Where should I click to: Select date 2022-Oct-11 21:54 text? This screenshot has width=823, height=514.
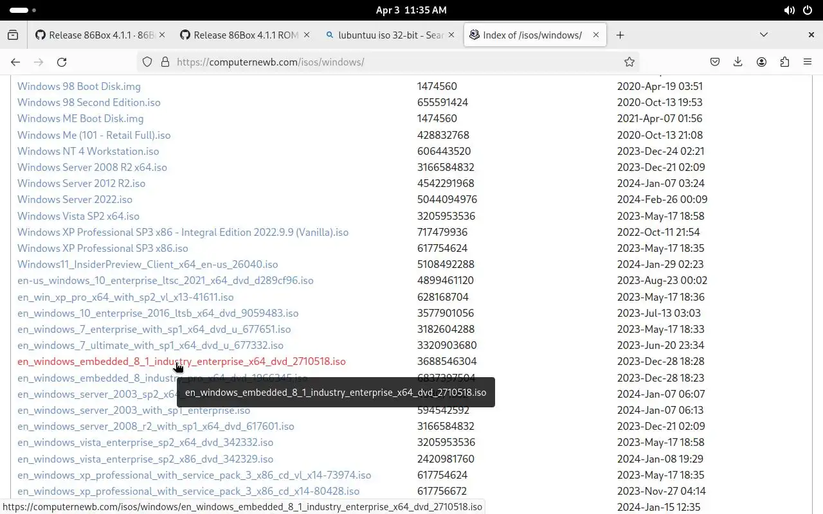(x=658, y=232)
